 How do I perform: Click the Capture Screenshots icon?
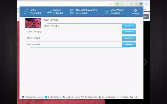23,97
